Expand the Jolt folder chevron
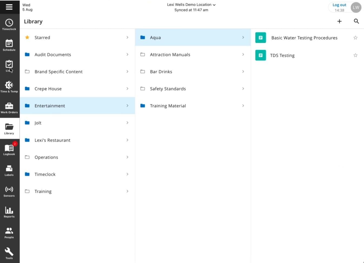This screenshot has width=364, height=263. [x=127, y=123]
